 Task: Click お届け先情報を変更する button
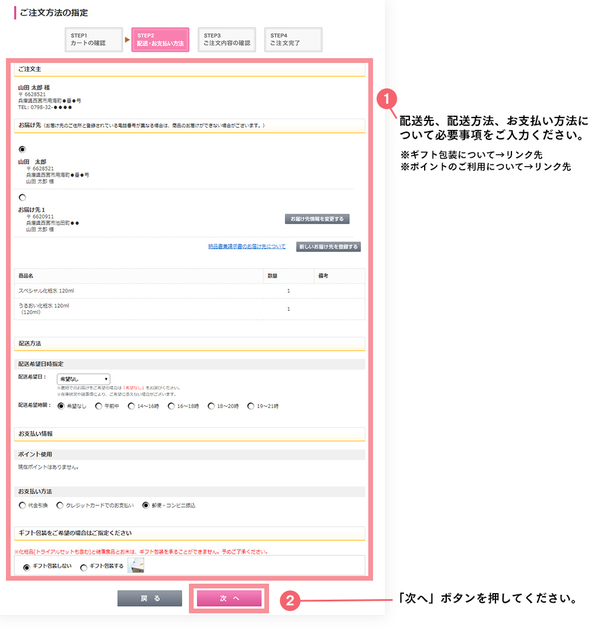pyautogui.click(x=317, y=219)
